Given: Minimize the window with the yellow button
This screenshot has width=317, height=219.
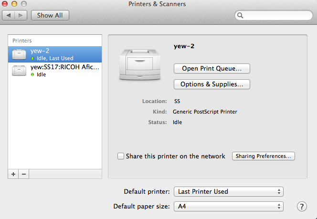Looking at the screenshot, I should click(x=15, y=4).
